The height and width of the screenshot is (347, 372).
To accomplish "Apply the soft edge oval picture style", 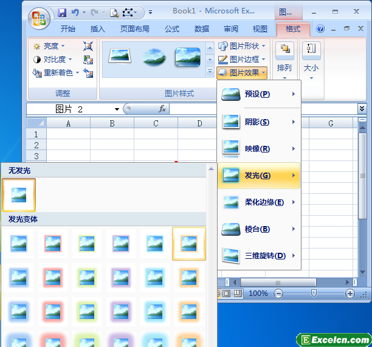I will click(x=154, y=57).
